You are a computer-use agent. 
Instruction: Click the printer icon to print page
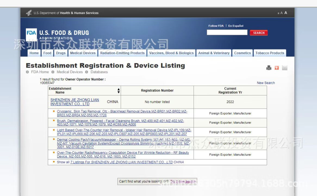tap(269, 68)
